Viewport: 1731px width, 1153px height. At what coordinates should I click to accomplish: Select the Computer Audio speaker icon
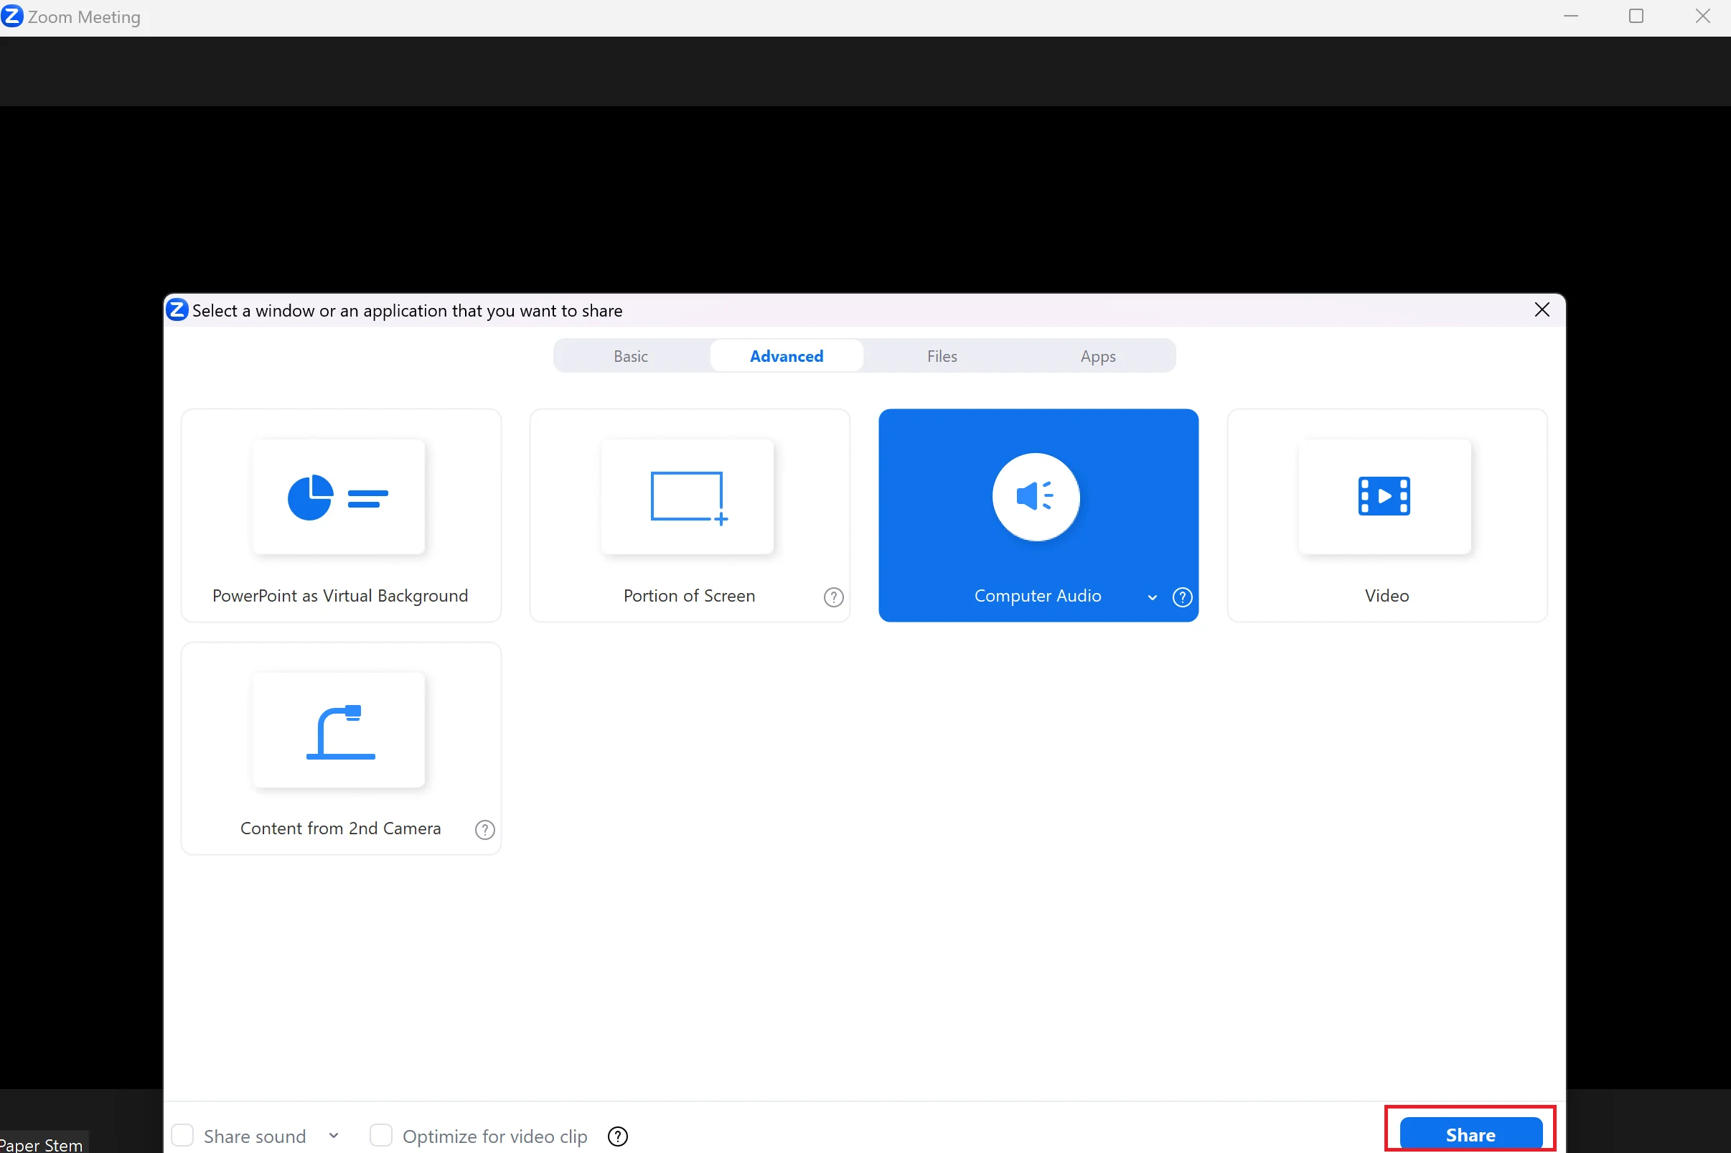(1036, 497)
